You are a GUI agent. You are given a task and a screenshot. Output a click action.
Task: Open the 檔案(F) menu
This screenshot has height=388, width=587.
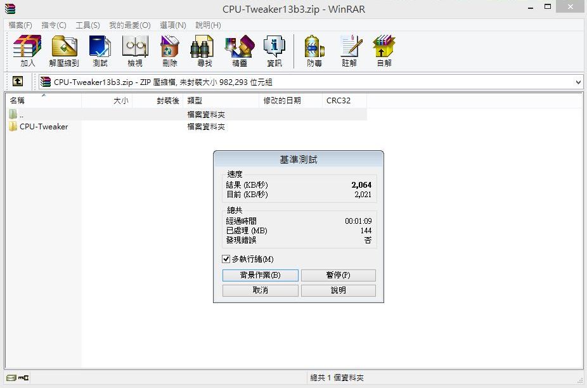(20, 25)
